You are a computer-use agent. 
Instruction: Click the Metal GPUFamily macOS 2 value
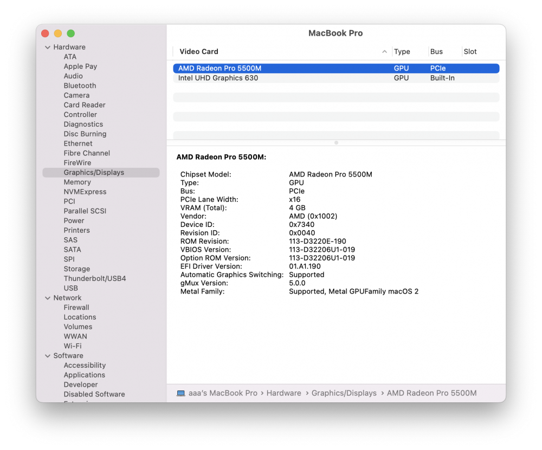[x=353, y=292]
